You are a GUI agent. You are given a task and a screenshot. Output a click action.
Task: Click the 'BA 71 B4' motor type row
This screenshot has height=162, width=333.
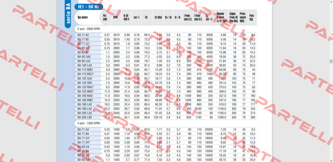[x=166, y=134]
